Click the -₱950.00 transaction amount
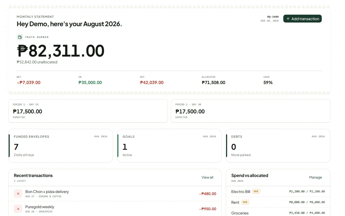345x216 pixels. [x=208, y=209]
